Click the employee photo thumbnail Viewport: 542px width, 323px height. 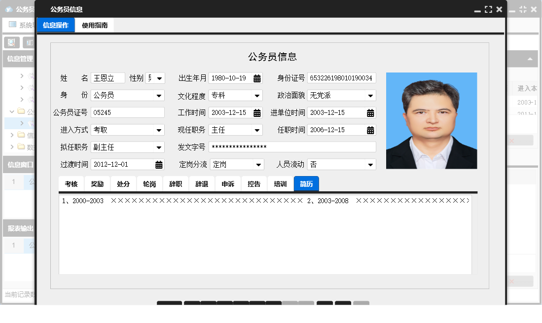[432, 120]
